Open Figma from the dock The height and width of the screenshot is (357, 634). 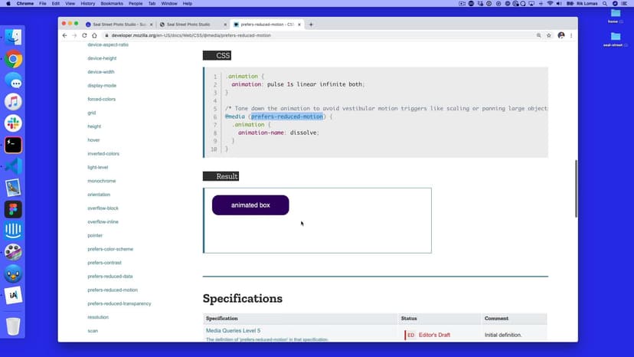13,209
